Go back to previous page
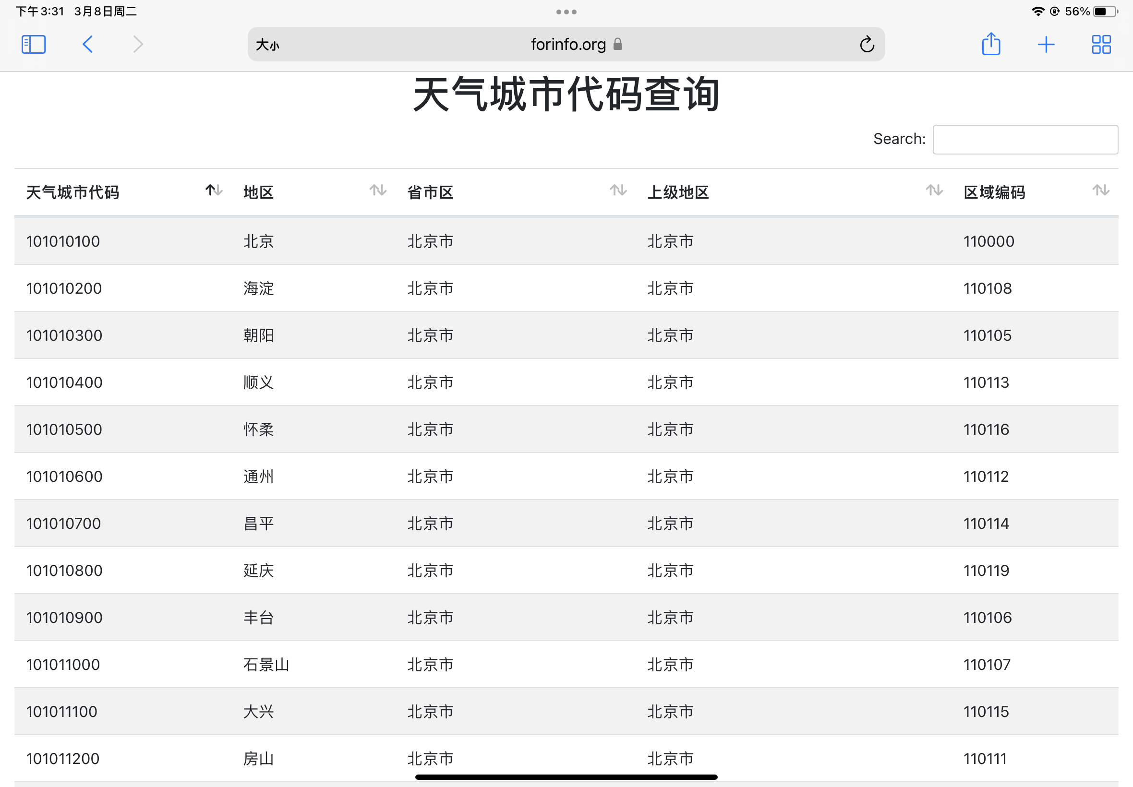 [x=88, y=44]
